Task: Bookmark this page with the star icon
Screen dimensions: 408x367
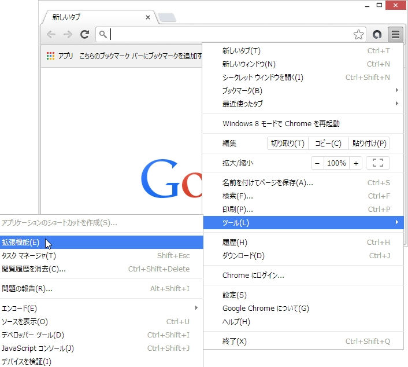Action: pyautogui.click(x=358, y=34)
